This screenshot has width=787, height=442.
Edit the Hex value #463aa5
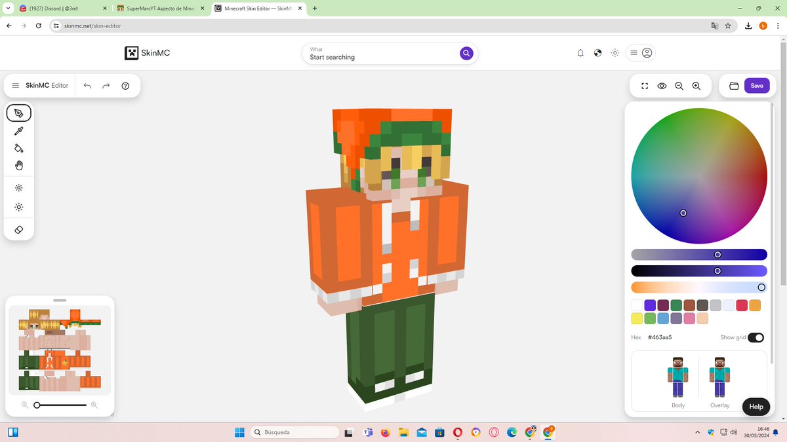[660, 337]
